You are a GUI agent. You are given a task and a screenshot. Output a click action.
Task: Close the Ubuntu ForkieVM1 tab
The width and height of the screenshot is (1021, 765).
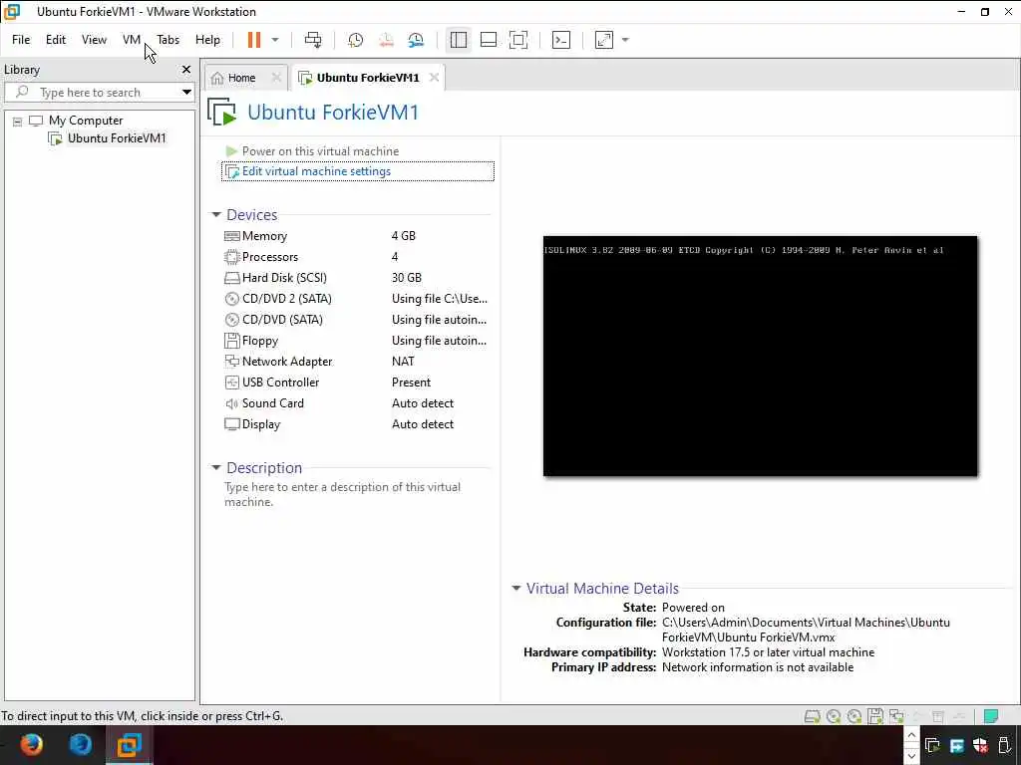click(x=434, y=78)
